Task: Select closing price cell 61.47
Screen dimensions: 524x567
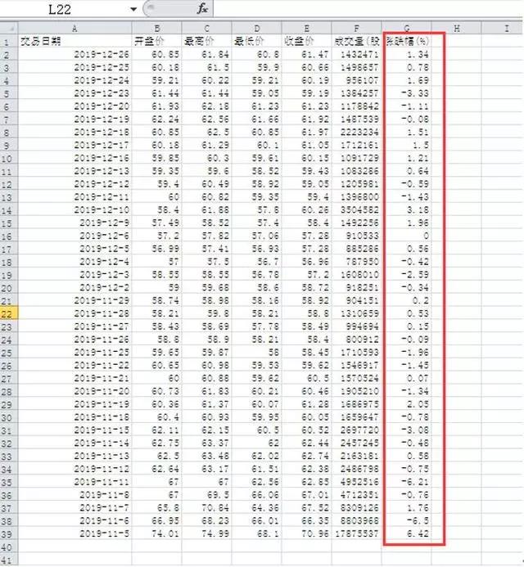Action: coord(306,54)
